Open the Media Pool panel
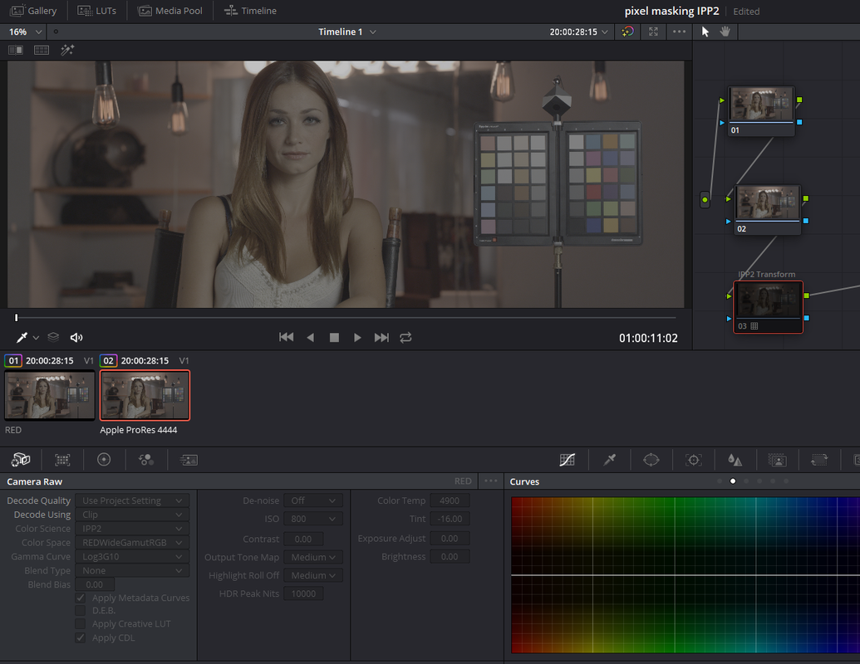The image size is (860, 664). [x=170, y=11]
